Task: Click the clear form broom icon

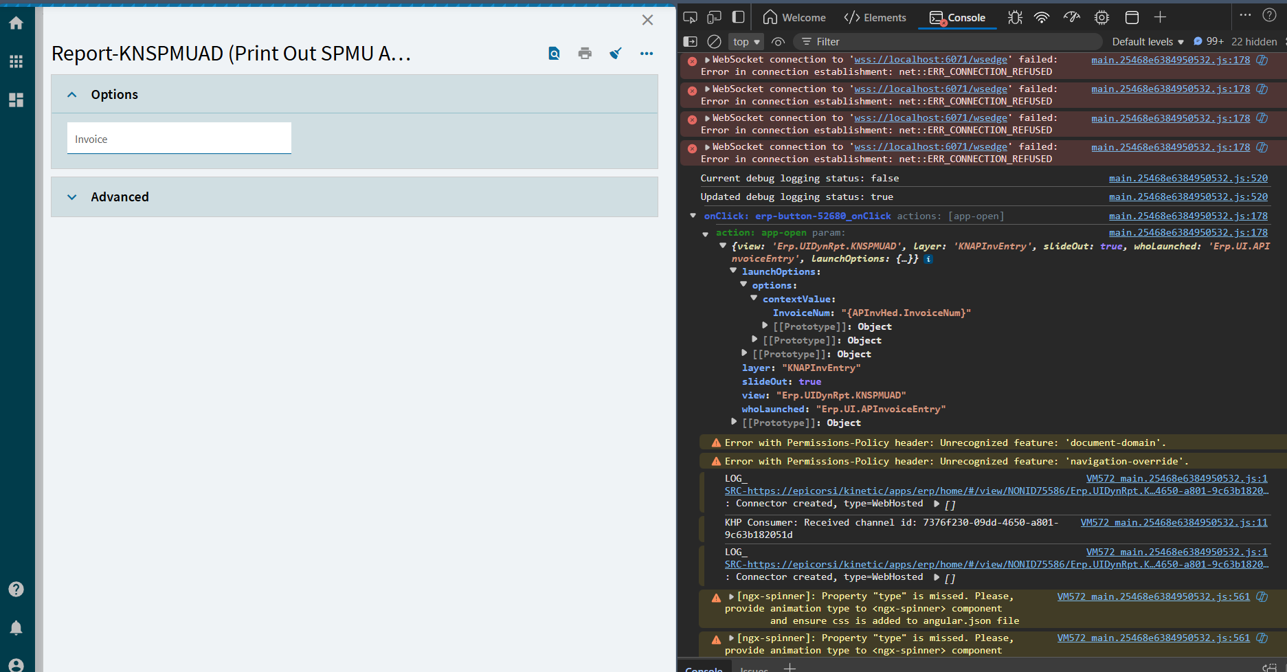Action: coord(616,54)
